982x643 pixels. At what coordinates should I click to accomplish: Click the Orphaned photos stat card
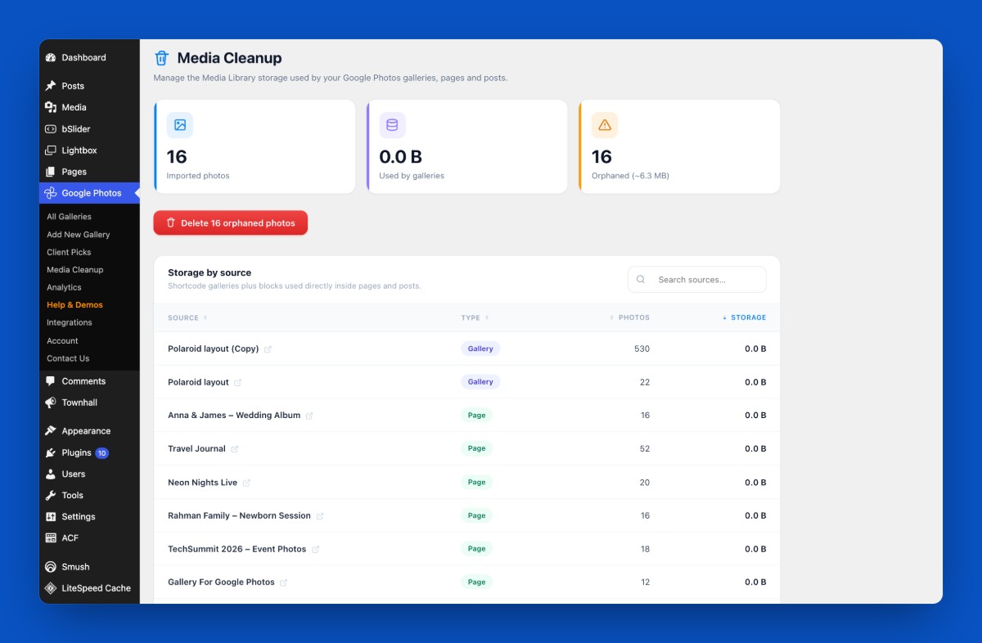[x=679, y=147]
